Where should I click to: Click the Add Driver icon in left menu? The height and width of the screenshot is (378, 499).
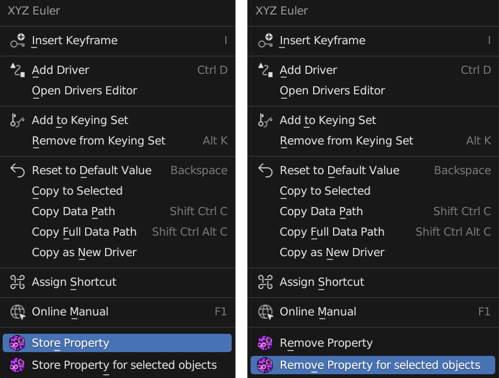(x=17, y=70)
